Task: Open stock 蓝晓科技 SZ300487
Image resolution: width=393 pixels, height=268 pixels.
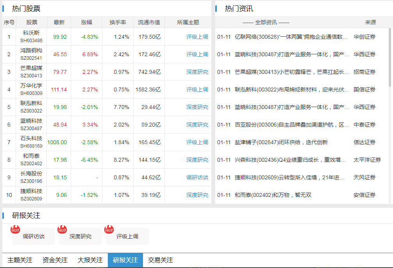Action: pyautogui.click(x=31, y=124)
